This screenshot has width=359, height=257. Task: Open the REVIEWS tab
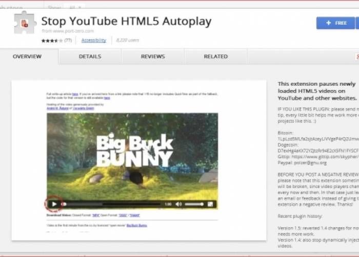(x=153, y=57)
